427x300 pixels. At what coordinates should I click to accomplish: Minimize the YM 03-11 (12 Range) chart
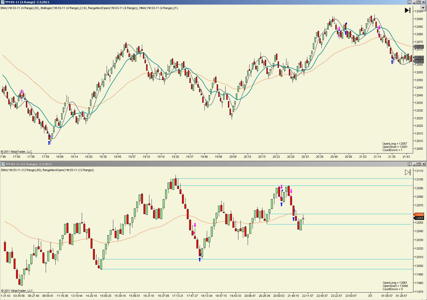tap(415, 164)
